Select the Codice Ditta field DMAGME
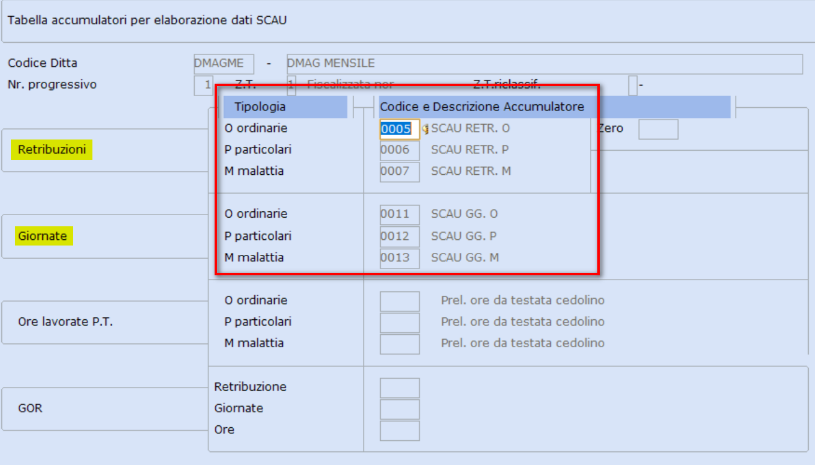 (224, 63)
